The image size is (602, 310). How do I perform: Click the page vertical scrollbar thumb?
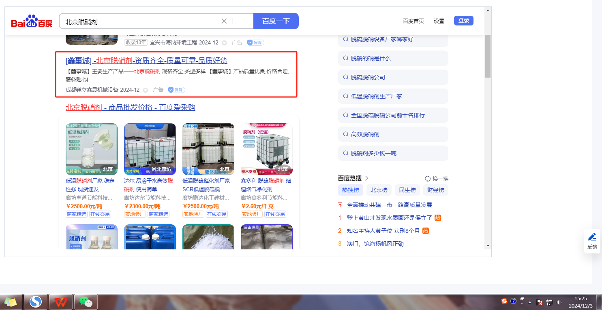488,56
